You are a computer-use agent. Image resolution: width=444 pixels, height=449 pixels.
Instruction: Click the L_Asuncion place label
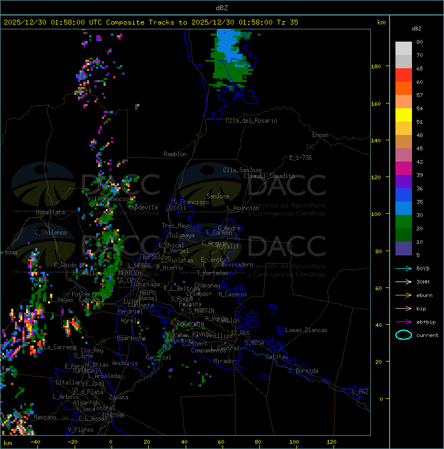[243, 208]
